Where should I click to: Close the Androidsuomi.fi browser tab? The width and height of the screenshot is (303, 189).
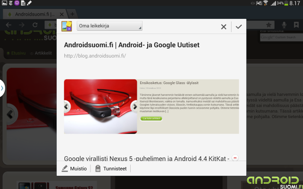(62, 14)
